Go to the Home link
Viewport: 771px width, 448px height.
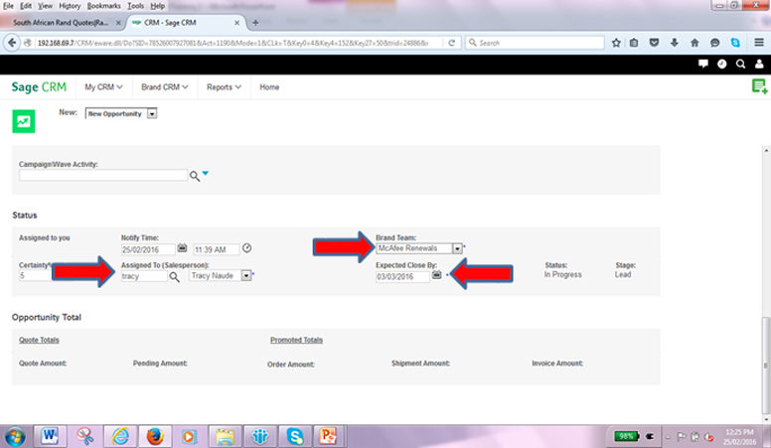[x=269, y=87]
